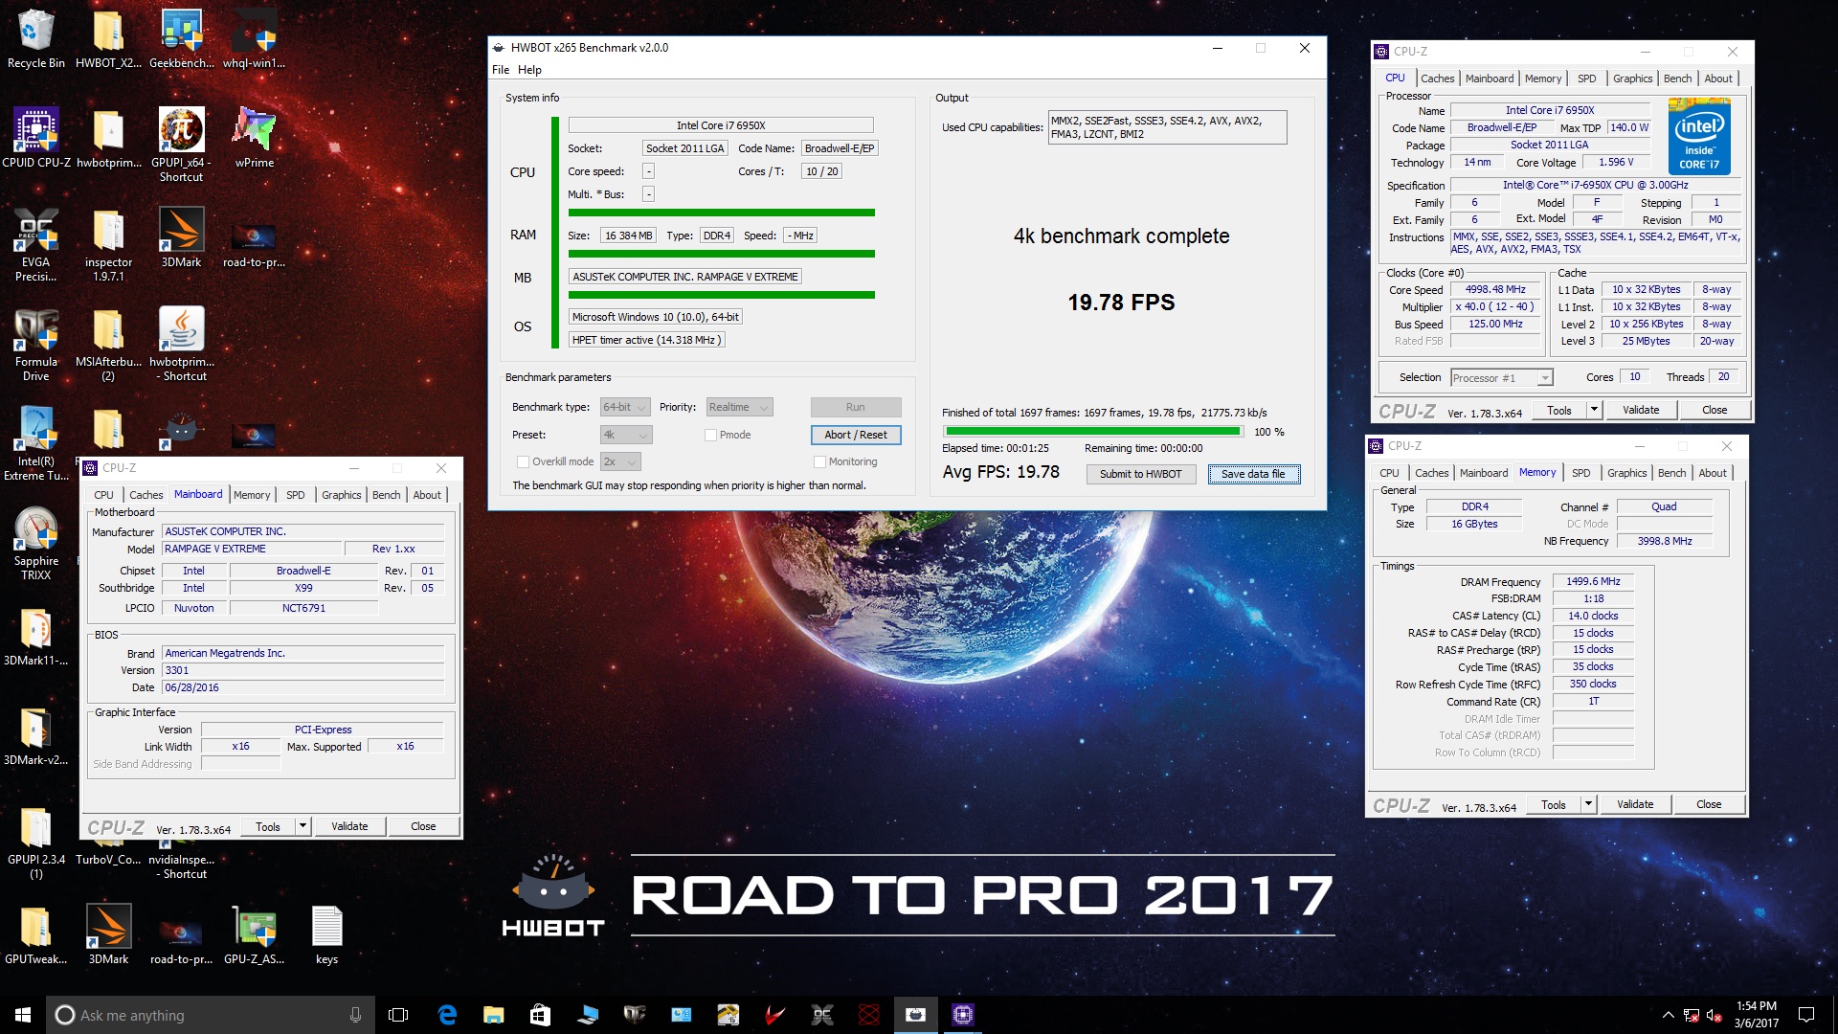Screen dimensions: 1838x1034
Task: Switch to HWBOT x265 taskbar icon
Action: [x=916, y=1015]
